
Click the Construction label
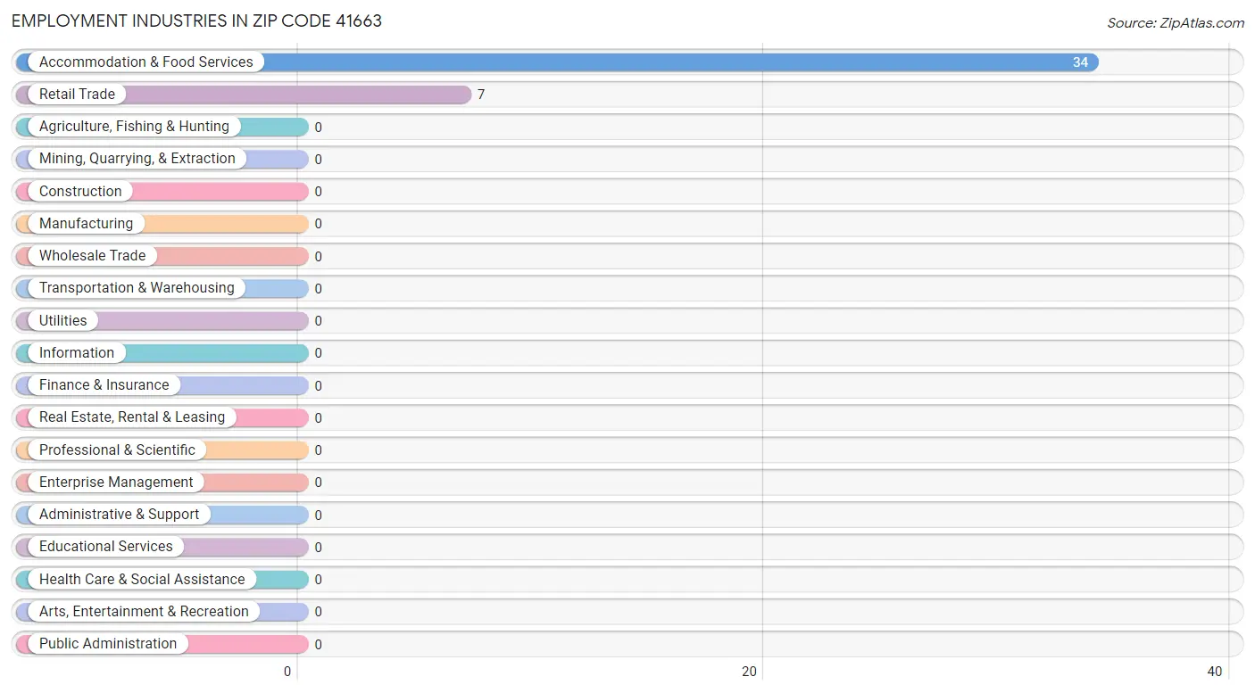coord(80,191)
